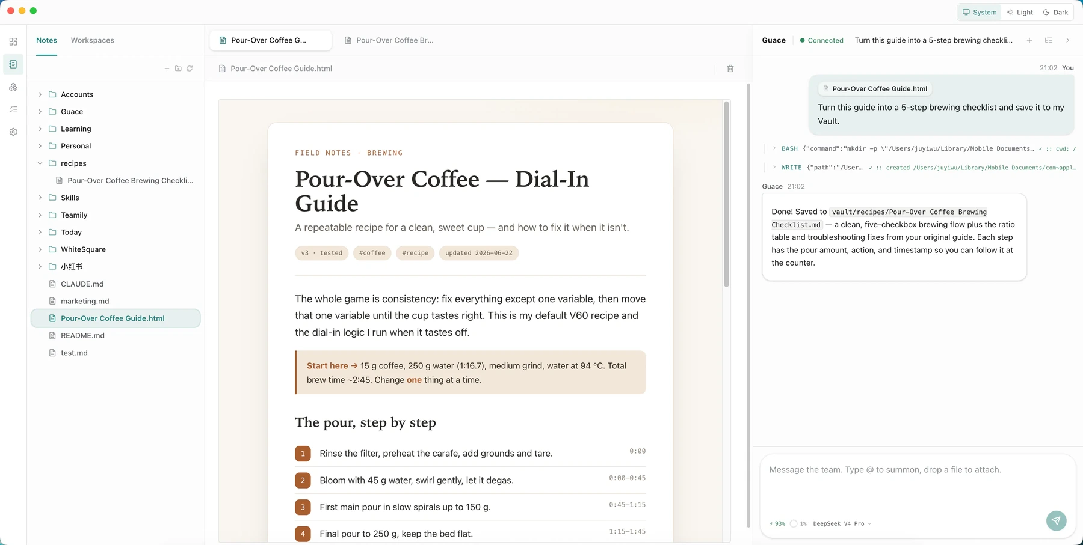Click the 'updated 2026-06-22' badge
This screenshot has width=1083, height=545.
pos(479,253)
